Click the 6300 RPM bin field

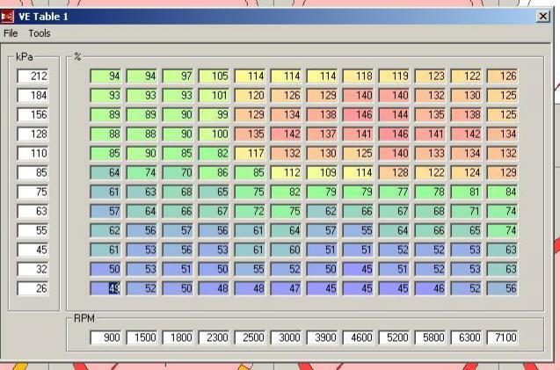tap(467, 337)
